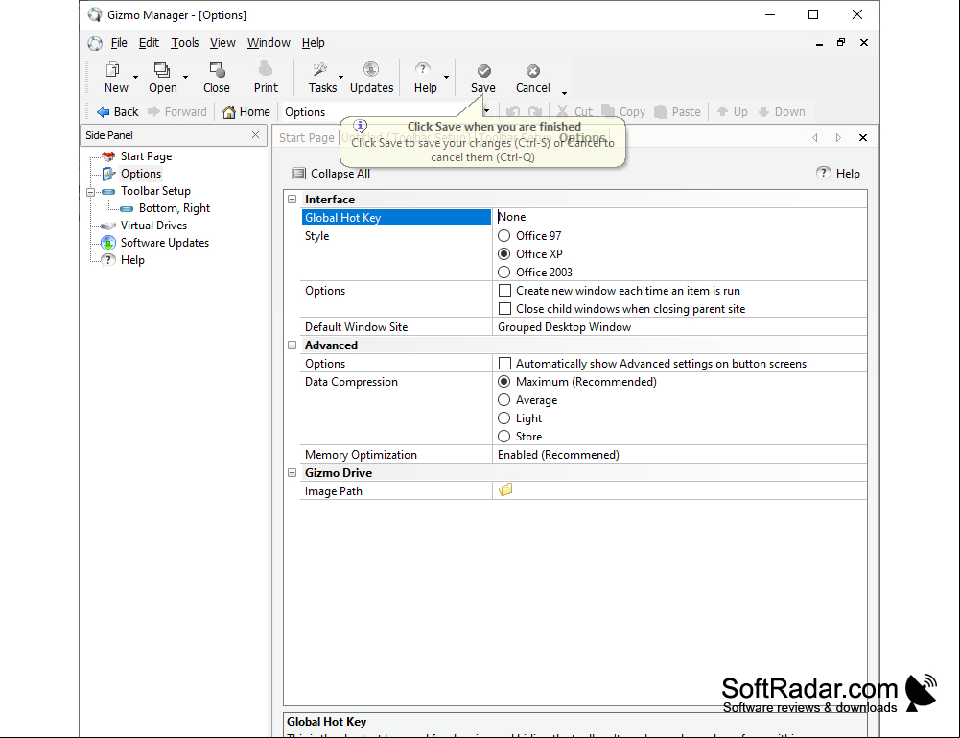Viewport: 960px width, 738px height.
Task: Select Bottom, Right toolbar tree item
Action: click(174, 208)
